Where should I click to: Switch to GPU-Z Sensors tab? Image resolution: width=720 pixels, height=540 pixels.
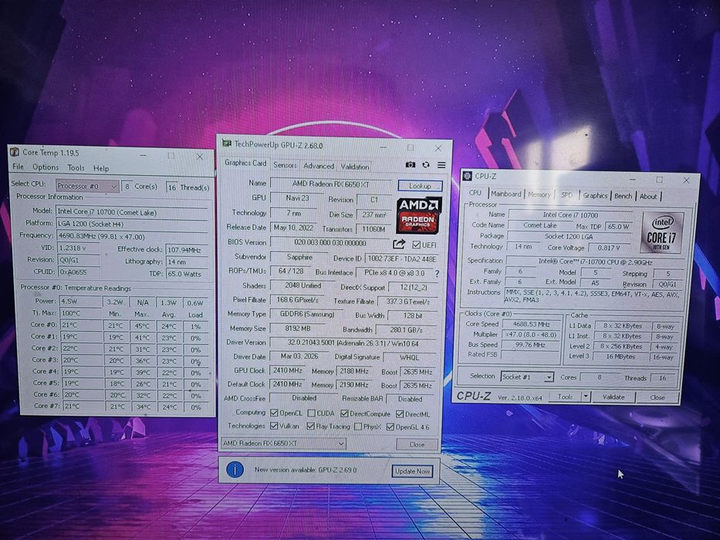click(285, 165)
